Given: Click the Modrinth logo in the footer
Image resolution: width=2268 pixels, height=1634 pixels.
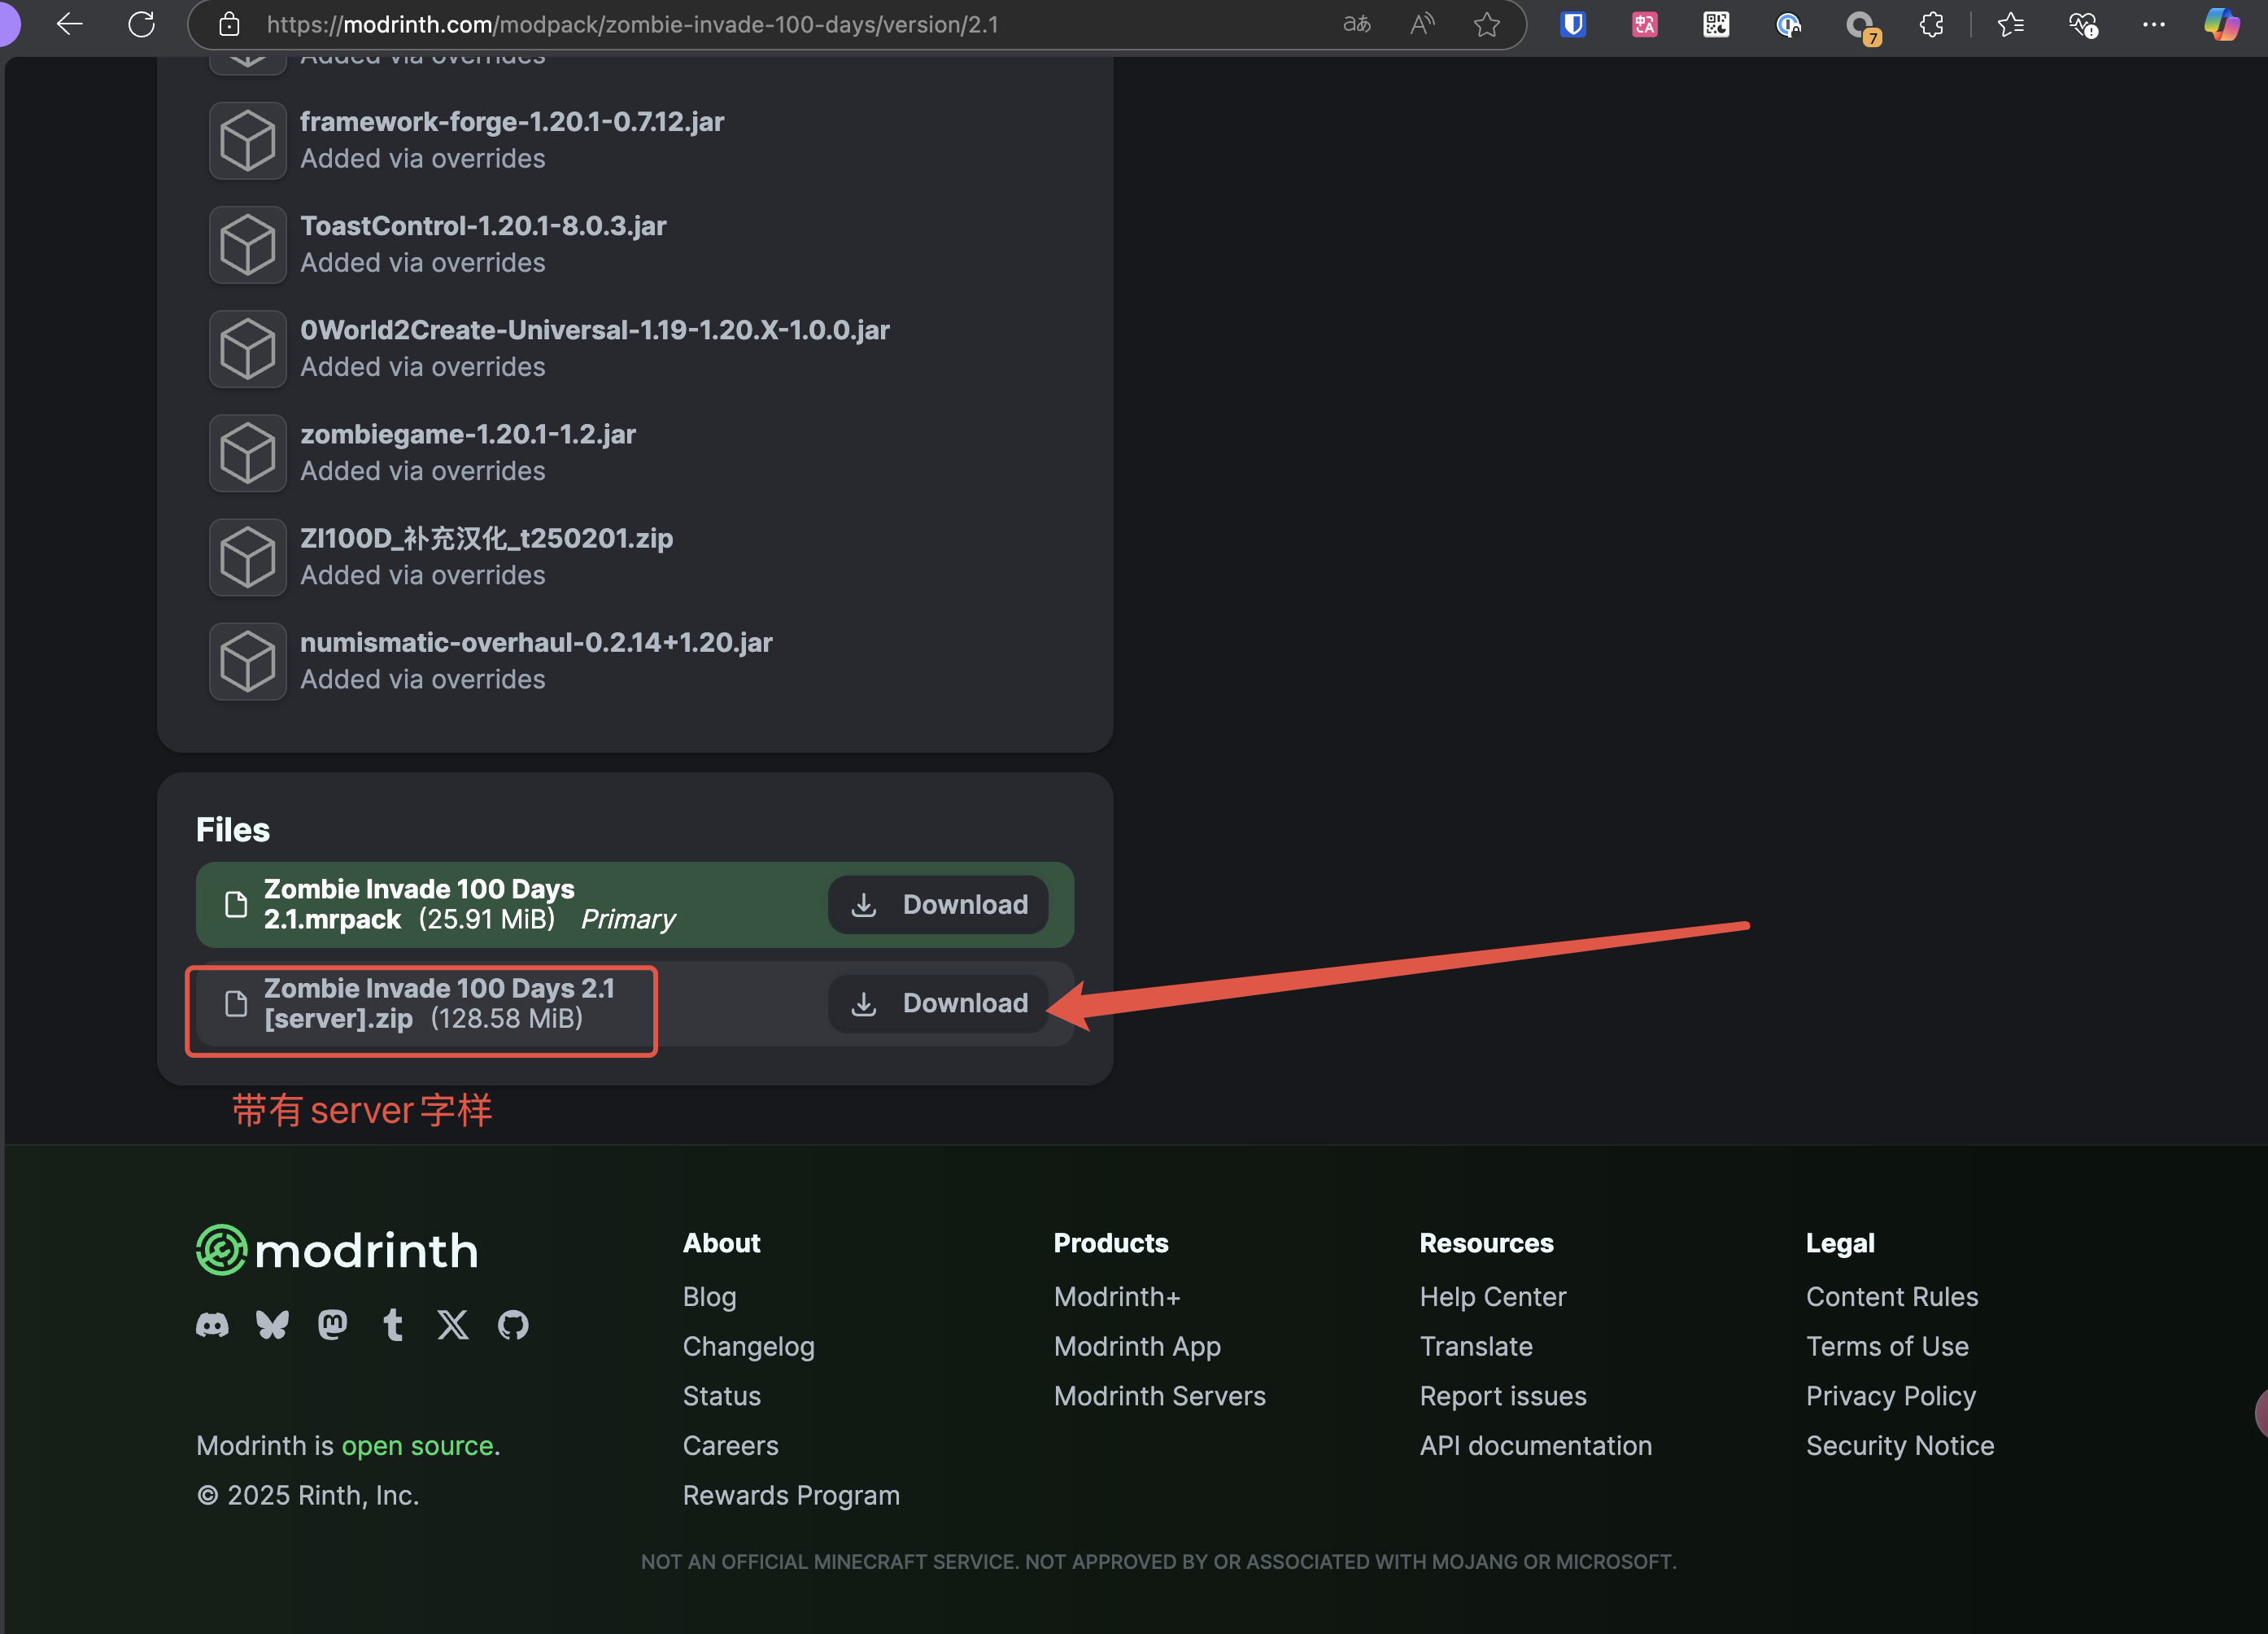Looking at the screenshot, I should click(337, 1249).
